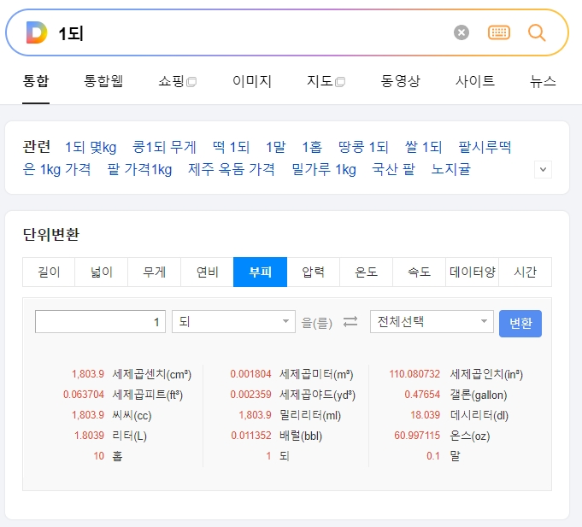Open the 사이트 tab
The image size is (582, 527).
pos(474,81)
